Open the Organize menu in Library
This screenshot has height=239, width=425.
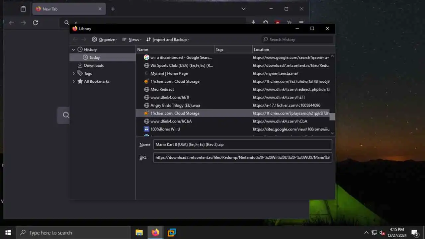104,40
